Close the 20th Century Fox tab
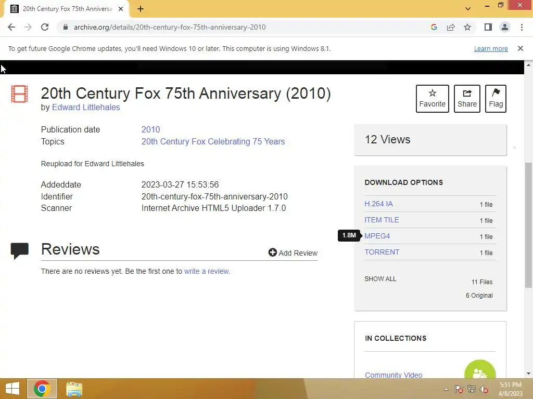This screenshot has width=533, height=399. pyautogui.click(x=121, y=9)
